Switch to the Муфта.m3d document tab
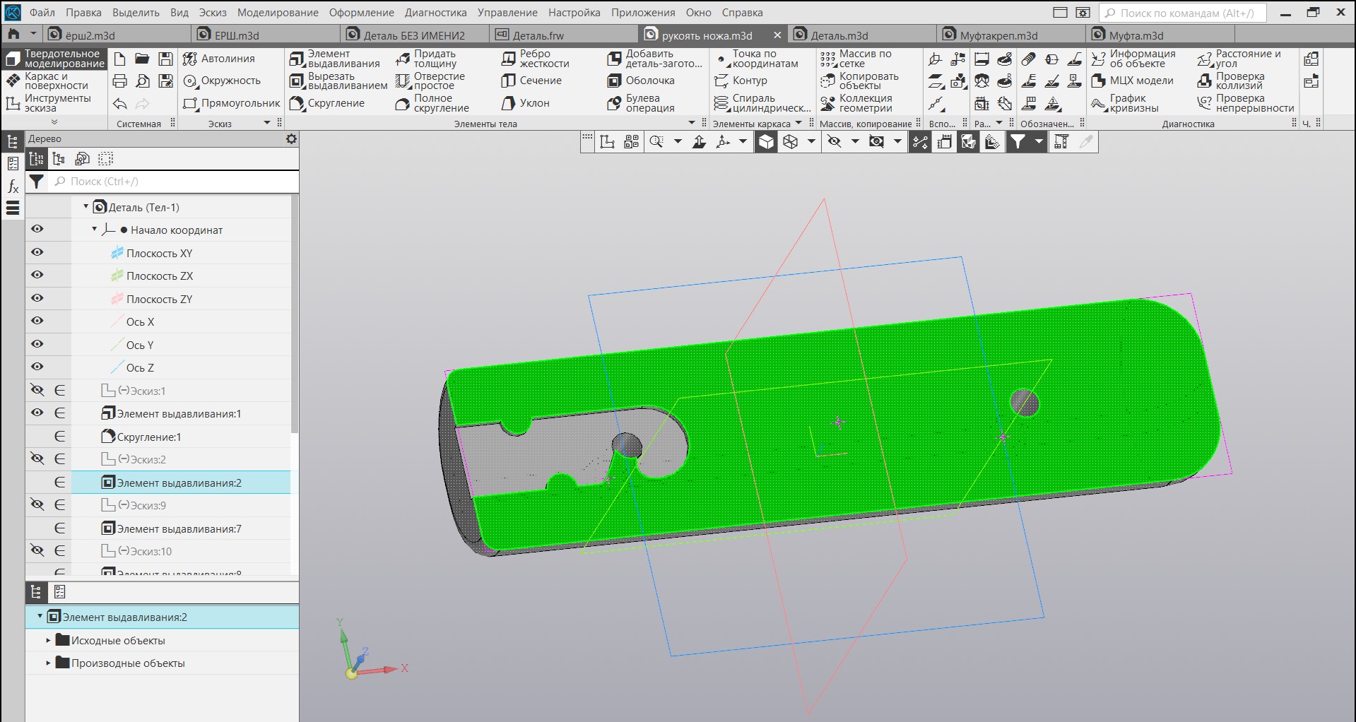Screen dimensions: 1356x722 (1135, 35)
